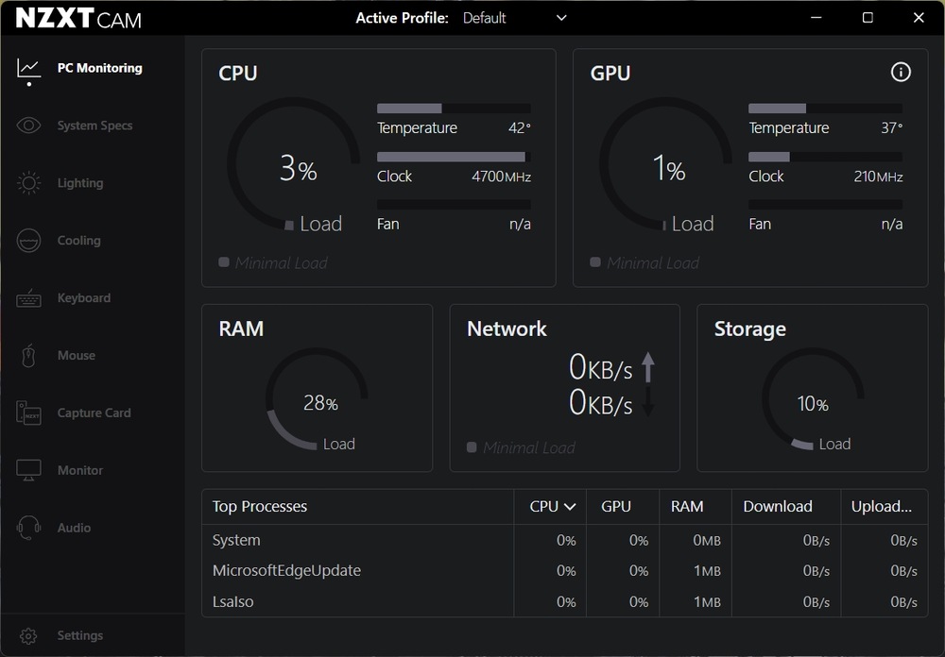Click the GPU info icon
The width and height of the screenshot is (945, 657).
[x=901, y=73]
